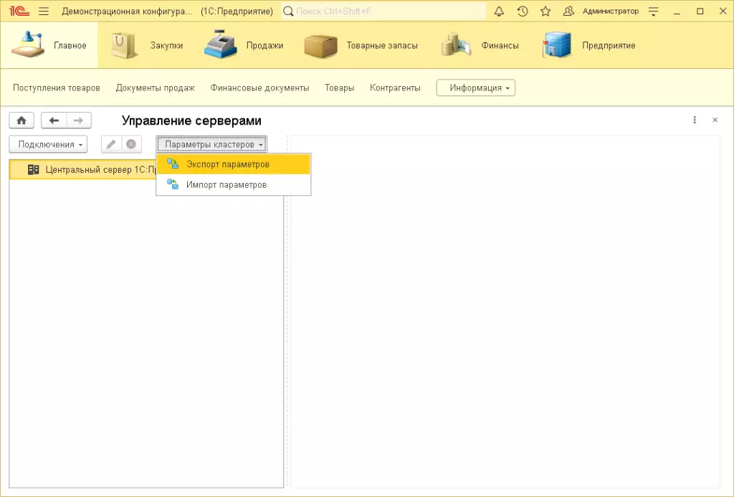
Task: Click the search field Поиск Ctrl+Shift+F
Action: pos(384,11)
